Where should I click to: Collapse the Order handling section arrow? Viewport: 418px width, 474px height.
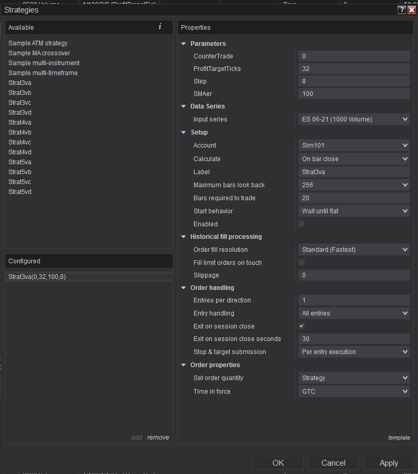[x=184, y=288]
